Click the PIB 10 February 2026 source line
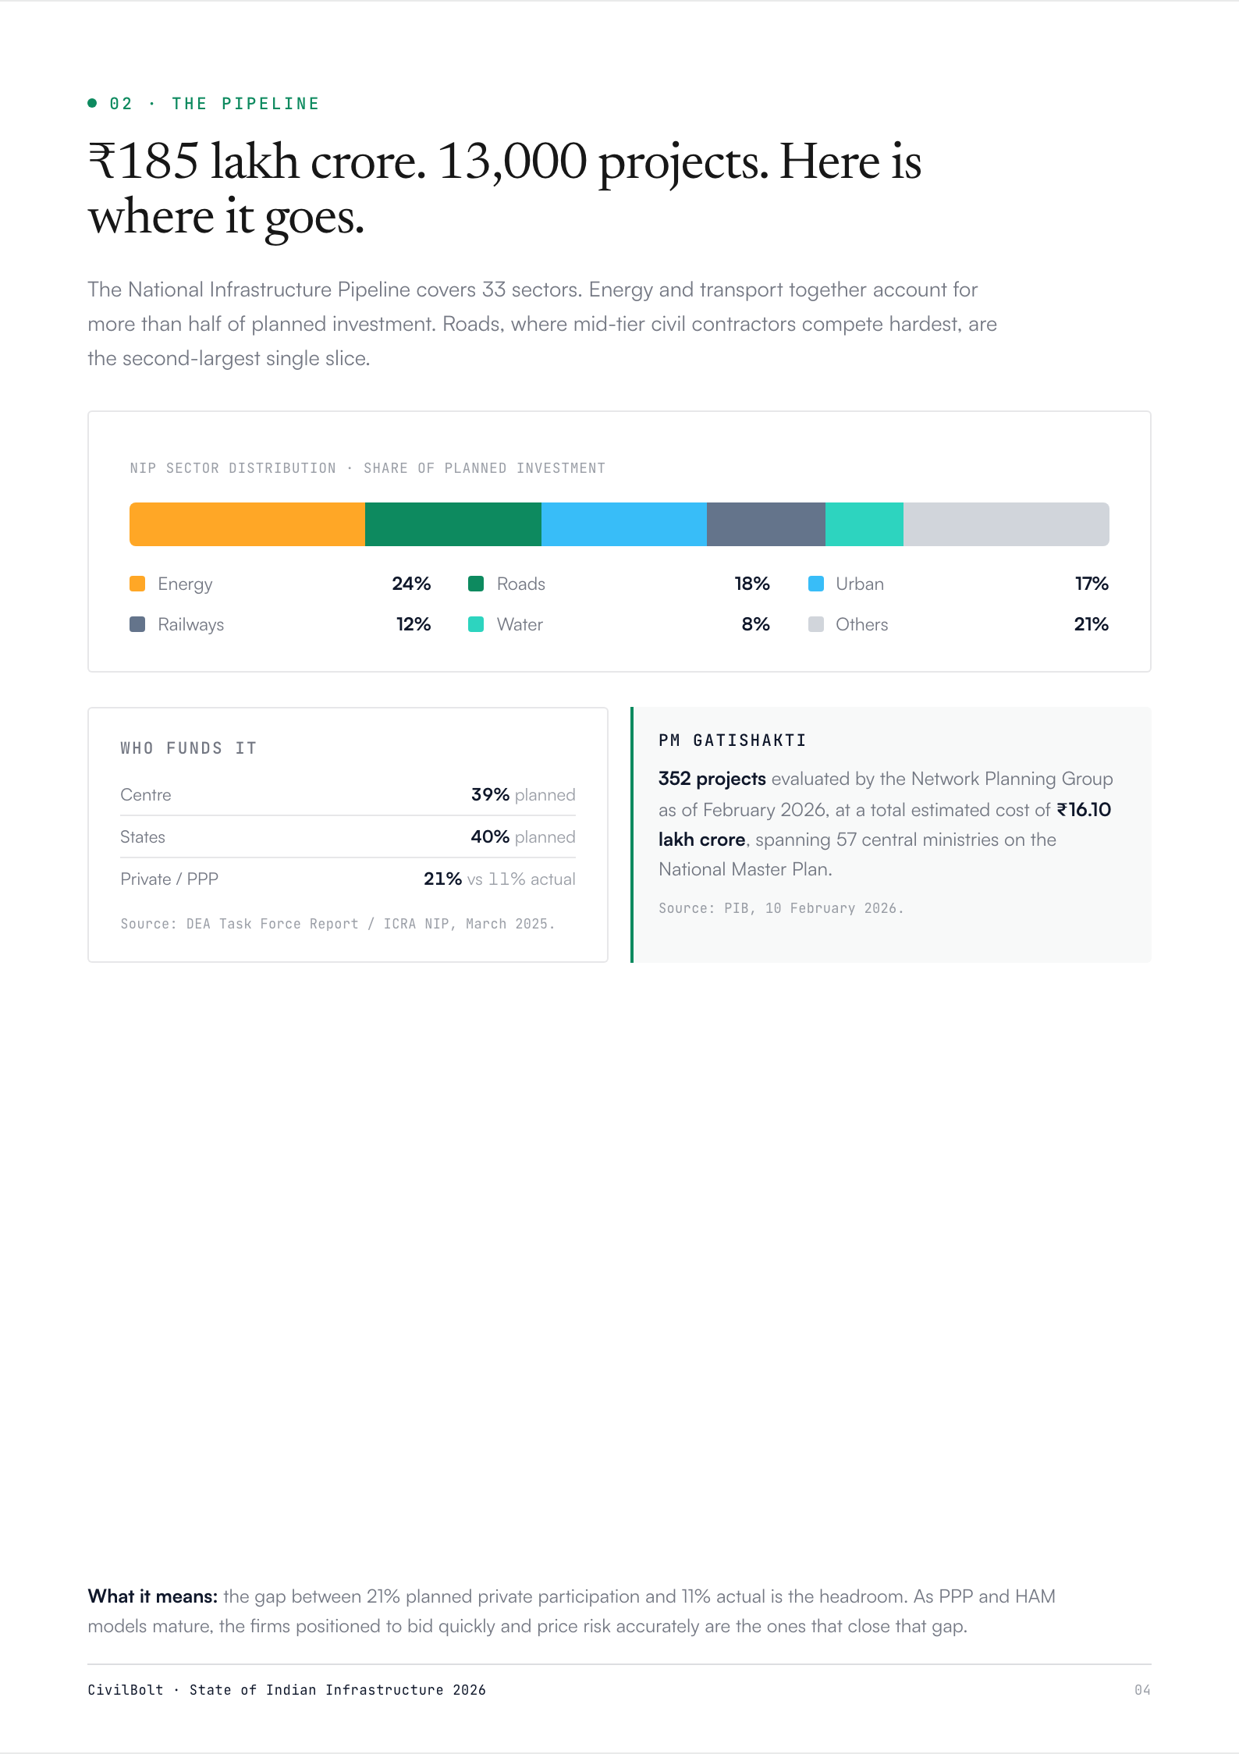Viewport: 1239px width, 1754px height. pos(781,908)
